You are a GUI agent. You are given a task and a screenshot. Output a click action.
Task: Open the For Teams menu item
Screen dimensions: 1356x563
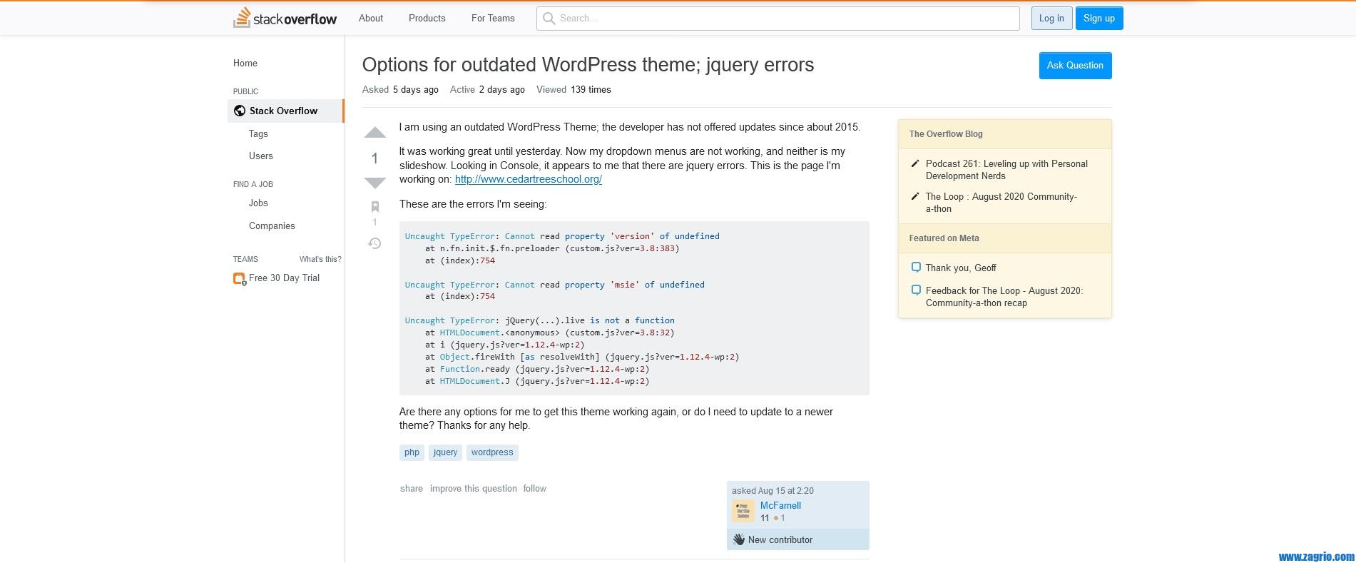pyautogui.click(x=493, y=18)
